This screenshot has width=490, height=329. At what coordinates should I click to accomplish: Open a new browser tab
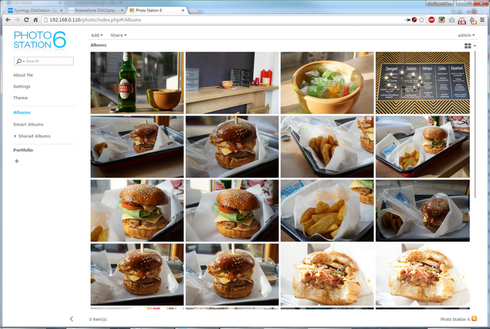[193, 11]
